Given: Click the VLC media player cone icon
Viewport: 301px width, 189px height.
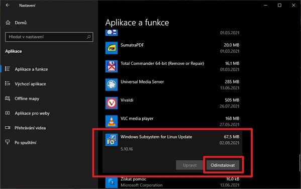Looking at the screenshot, I should point(112,121).
